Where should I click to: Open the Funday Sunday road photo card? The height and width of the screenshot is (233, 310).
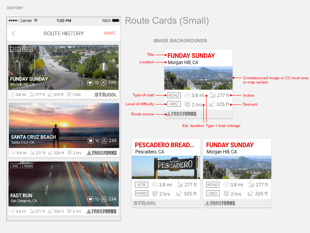pos(64,67)
